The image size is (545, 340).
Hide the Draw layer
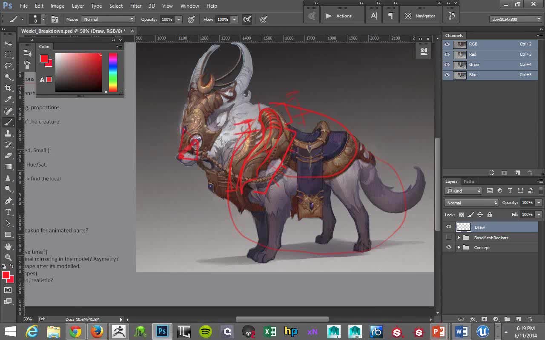pos(448,227)
